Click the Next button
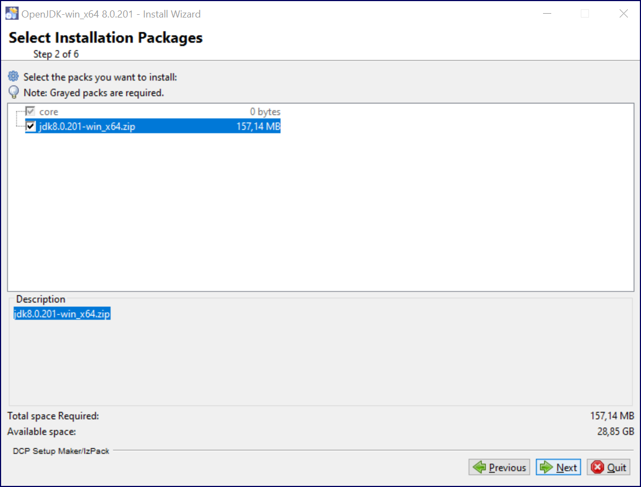This screenshot has height=487, width=641. point(558,467)
